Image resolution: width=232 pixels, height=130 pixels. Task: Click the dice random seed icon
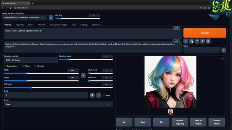click(x=92, y=95)
